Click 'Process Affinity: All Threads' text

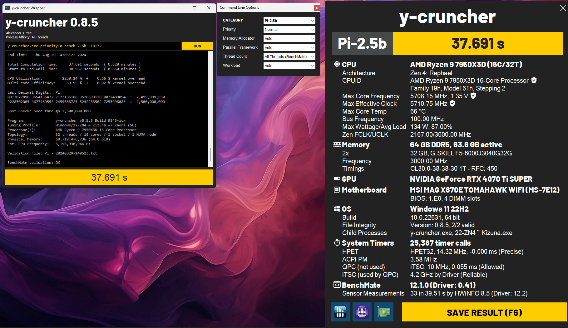(27, 37)
